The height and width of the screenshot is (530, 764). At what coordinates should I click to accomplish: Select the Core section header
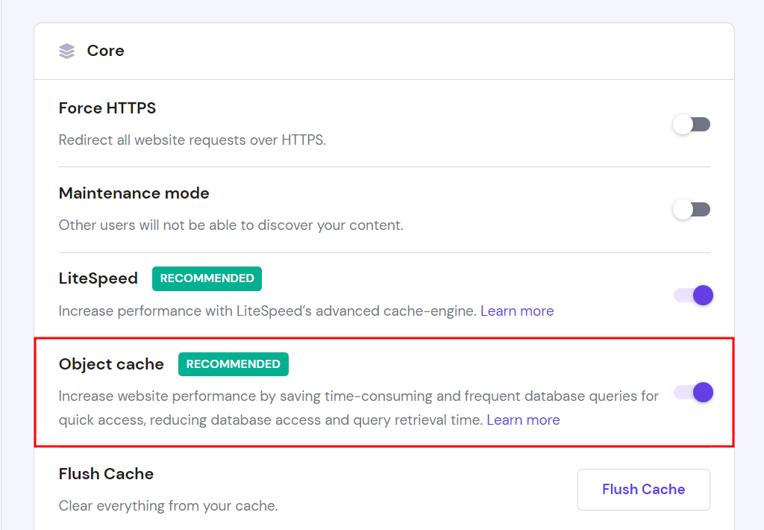click(105, 51)
